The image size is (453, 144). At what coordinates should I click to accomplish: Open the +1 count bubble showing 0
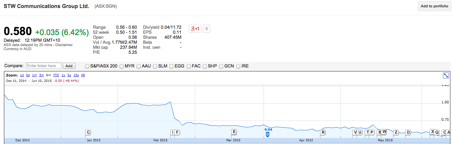[x=206, y=29]
